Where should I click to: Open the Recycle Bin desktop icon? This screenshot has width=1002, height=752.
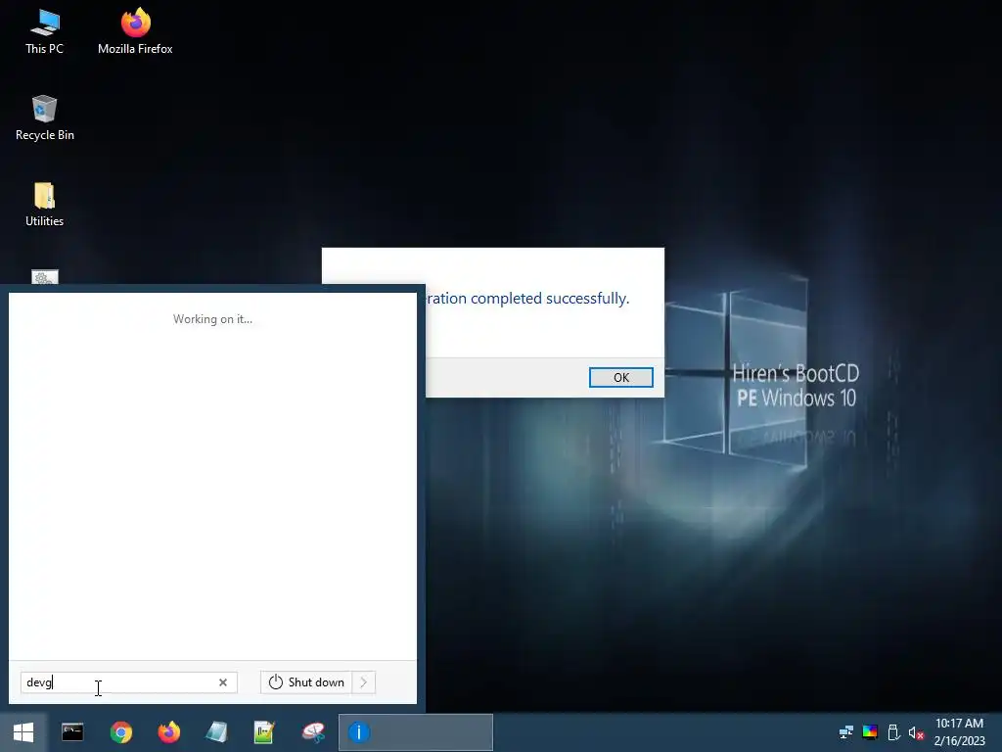[x=45, y=117]
